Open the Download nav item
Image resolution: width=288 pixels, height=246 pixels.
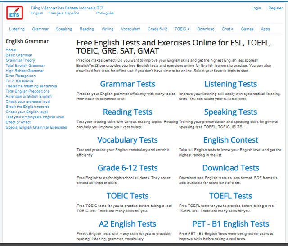(x=206, y=29)
